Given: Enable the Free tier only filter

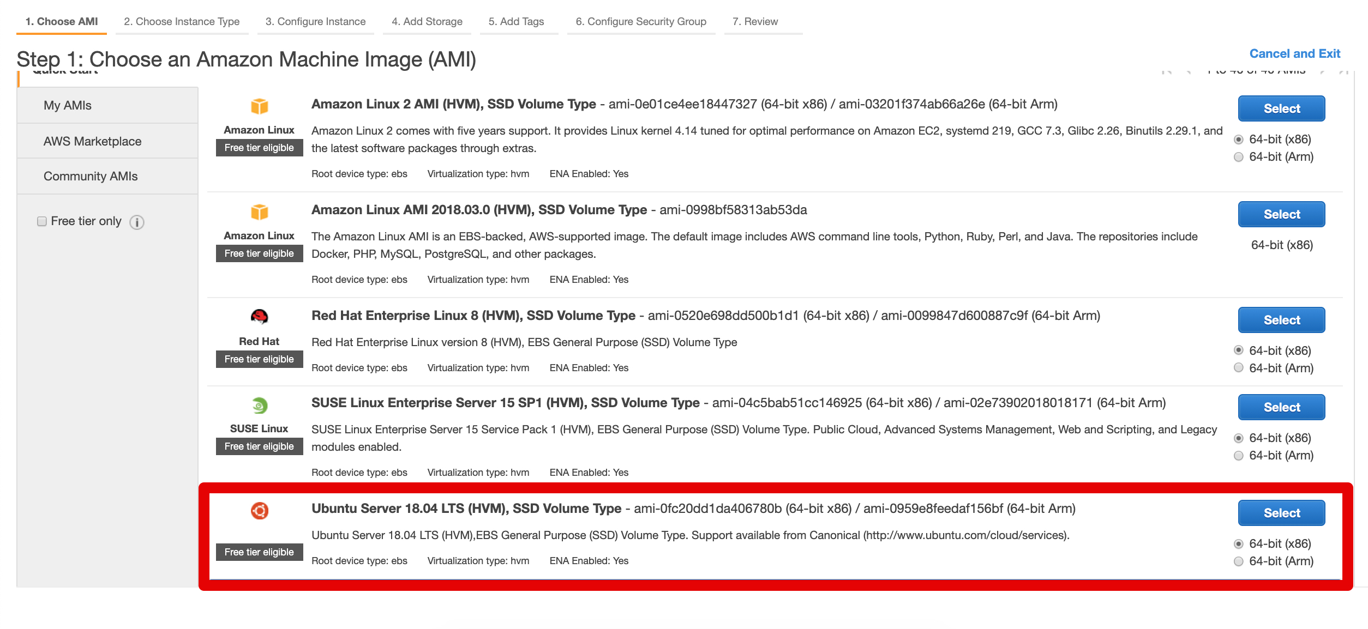Looking at the screenshot, I should (42, 220).
